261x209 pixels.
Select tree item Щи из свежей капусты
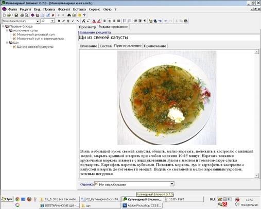(x=35, y=47)
